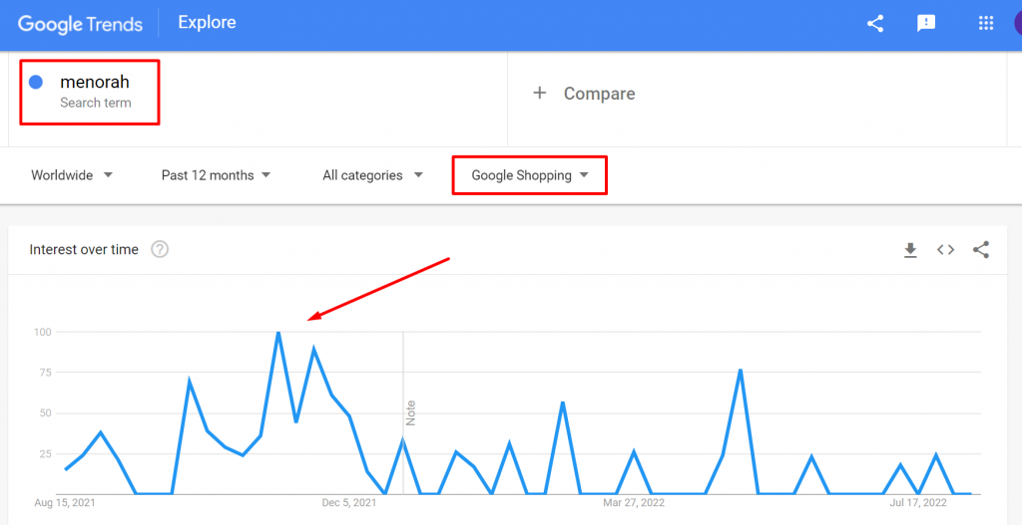Select the Explore page title
1022x525 pixels.
(x=208, y=23)
